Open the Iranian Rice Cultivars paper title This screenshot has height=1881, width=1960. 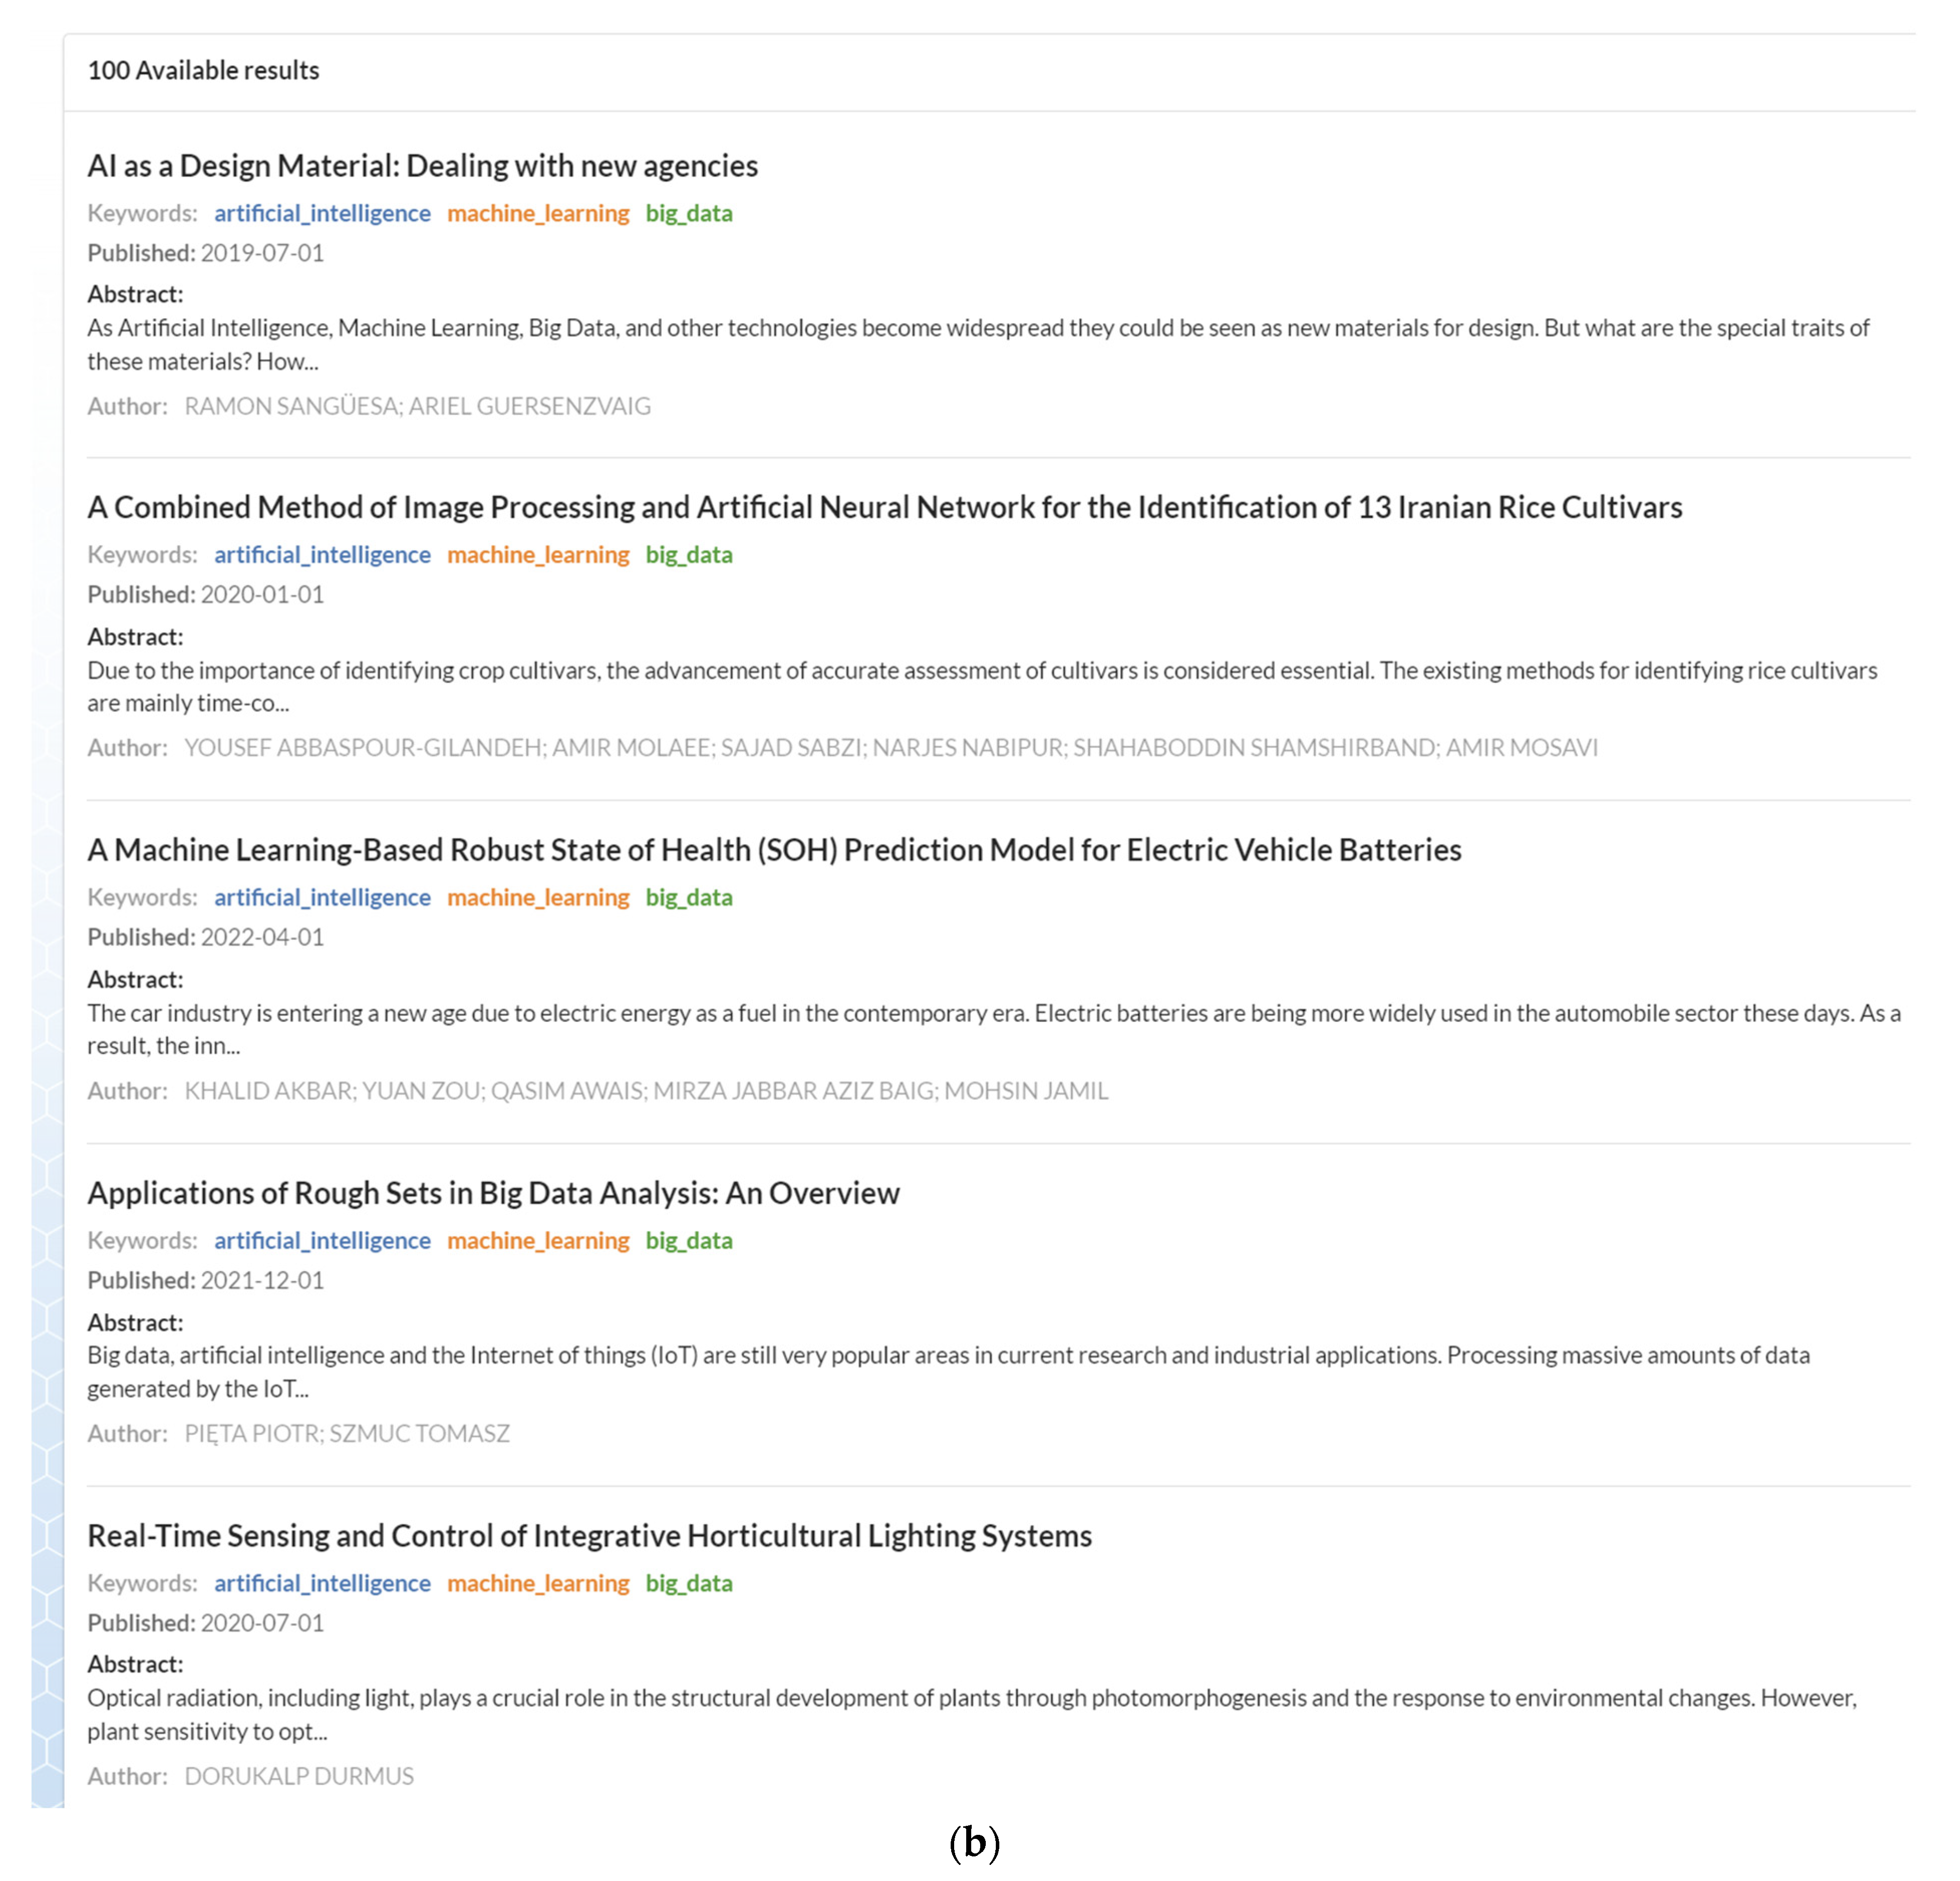pyautogui.click(x=884, y=508)
